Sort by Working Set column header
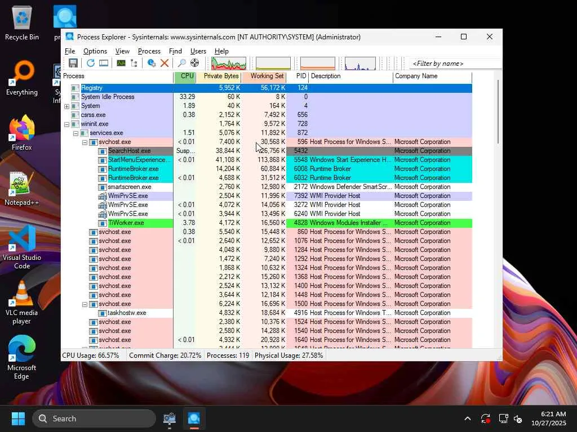The width and height of the screenshot is (577, 432). coord(264,76)
